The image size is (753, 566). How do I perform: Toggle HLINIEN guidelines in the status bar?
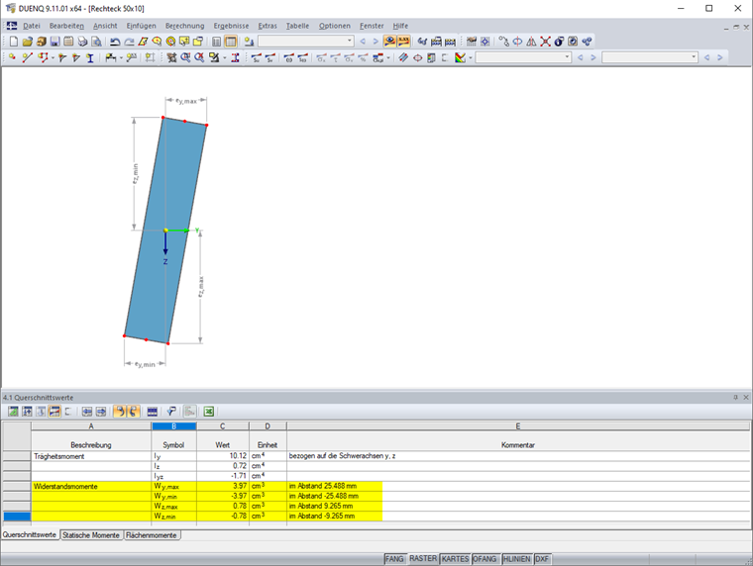point(516,559)
